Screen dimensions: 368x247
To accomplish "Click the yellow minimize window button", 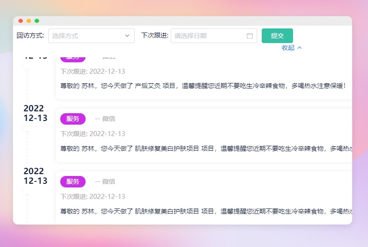I will point(29,21).
